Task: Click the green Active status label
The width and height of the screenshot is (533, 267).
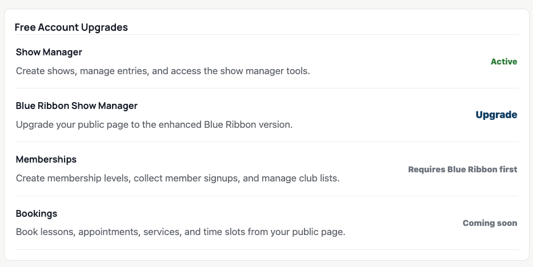Action: coord(504,62)
